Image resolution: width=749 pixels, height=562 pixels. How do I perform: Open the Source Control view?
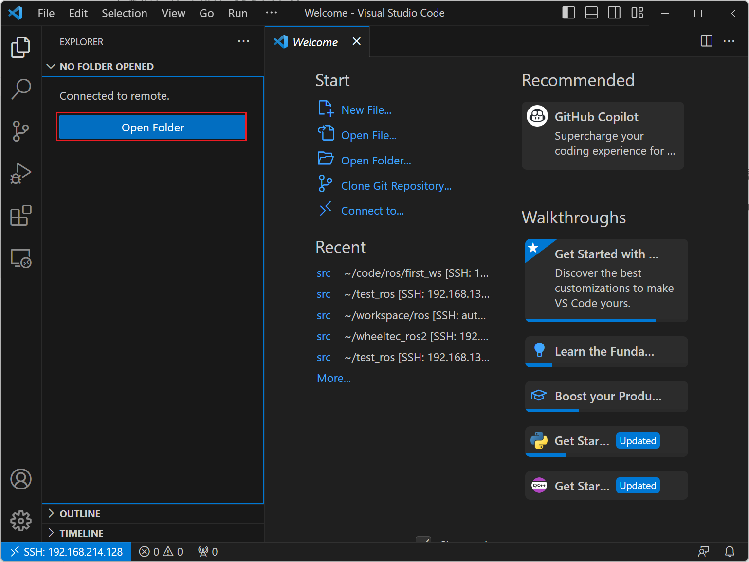[21, 131]
